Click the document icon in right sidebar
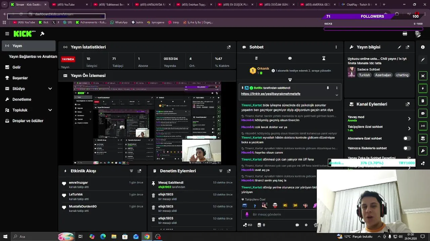The height and width of the screenshot is (241, 430). pyautogui.click(x=423, y=101)
